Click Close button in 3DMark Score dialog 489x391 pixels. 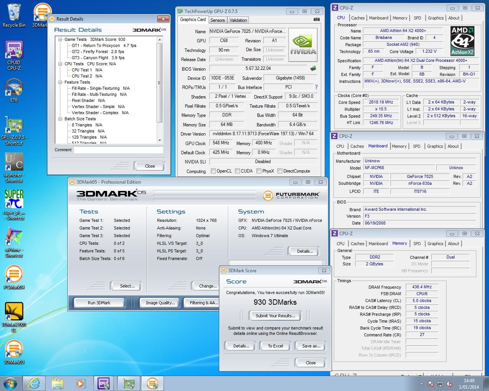311,363
